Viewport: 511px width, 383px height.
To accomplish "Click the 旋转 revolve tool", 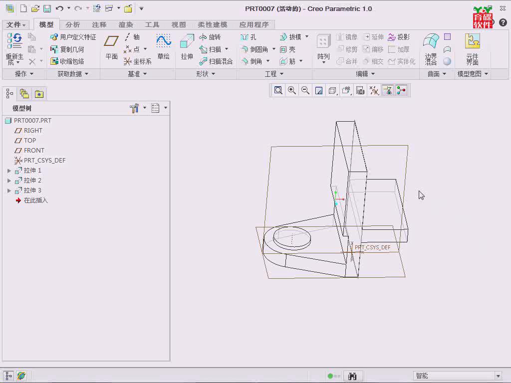I will (210, 37).
